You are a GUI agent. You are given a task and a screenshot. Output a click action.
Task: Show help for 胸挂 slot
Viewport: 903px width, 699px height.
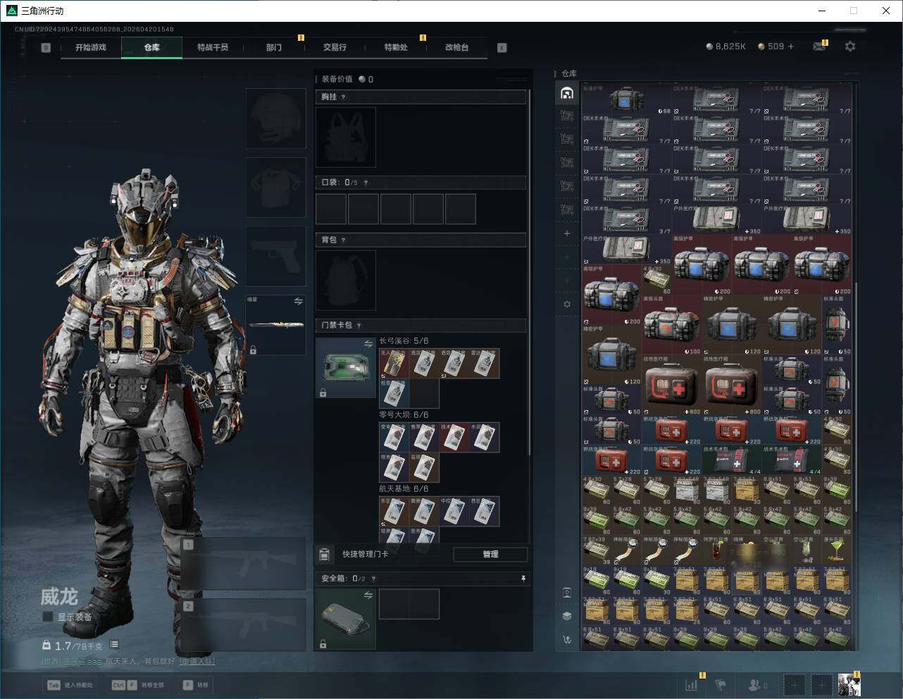point(344,97)
